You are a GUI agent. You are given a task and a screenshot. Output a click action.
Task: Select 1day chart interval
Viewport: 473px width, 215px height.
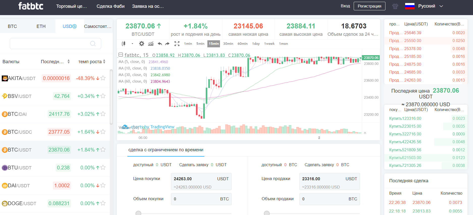coord(256,44)
